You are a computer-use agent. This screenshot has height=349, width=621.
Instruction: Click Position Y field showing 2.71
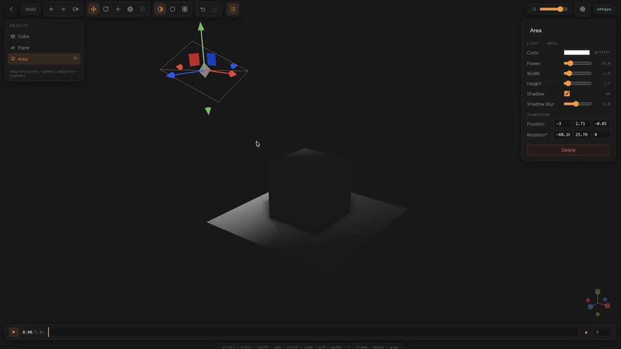(x=582, y=124)
